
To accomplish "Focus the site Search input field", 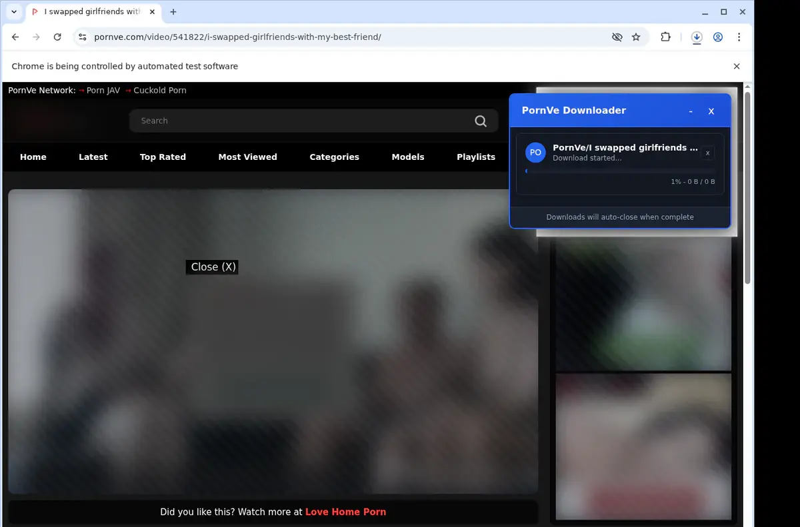I will [x=314, y=121].
